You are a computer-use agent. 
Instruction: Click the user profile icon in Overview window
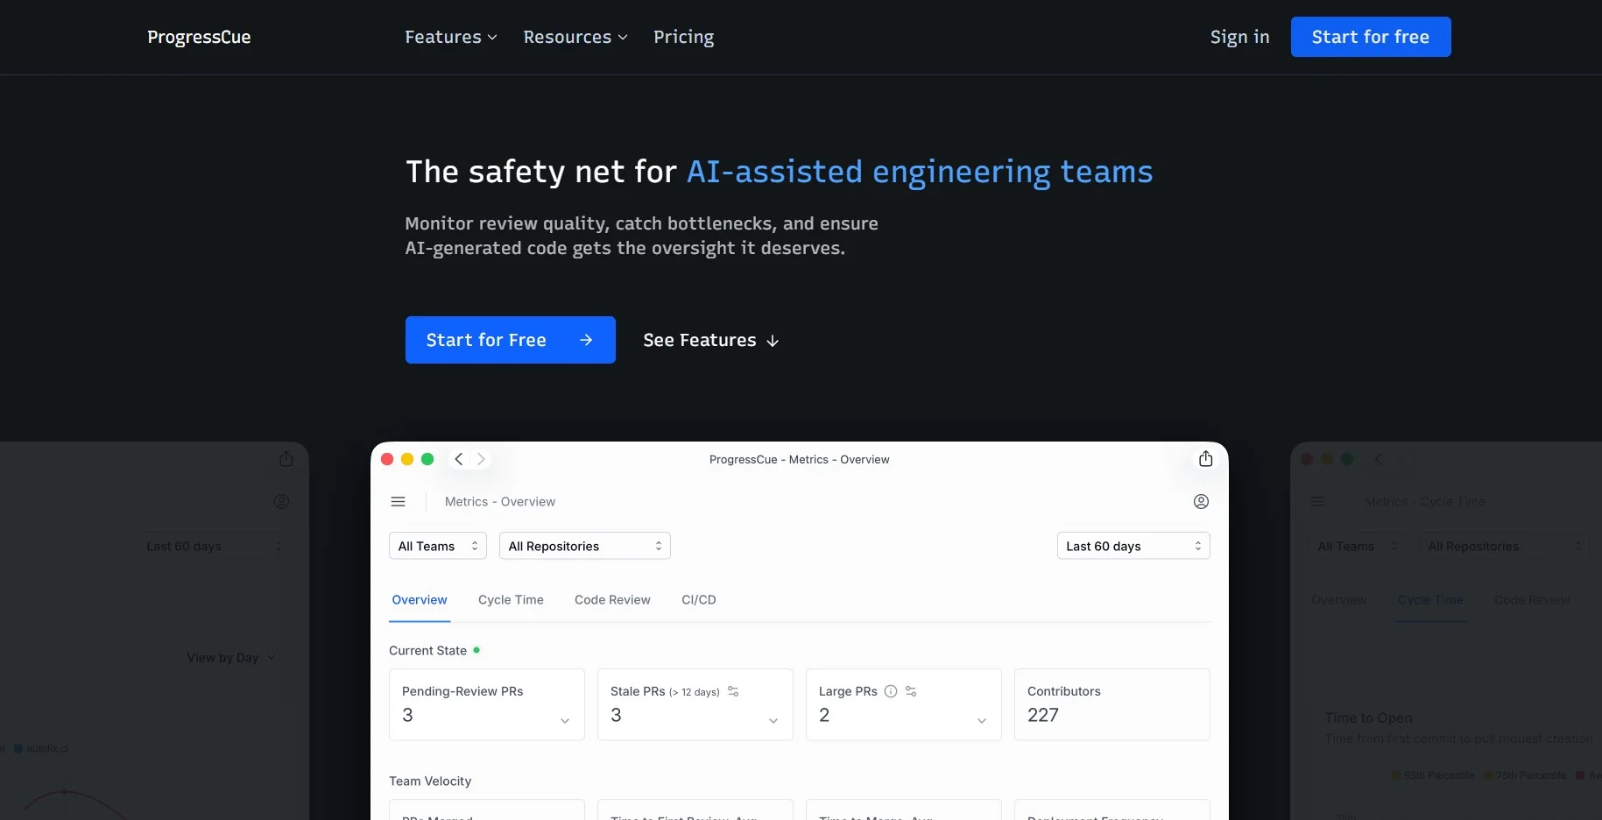click(1201, 502)
